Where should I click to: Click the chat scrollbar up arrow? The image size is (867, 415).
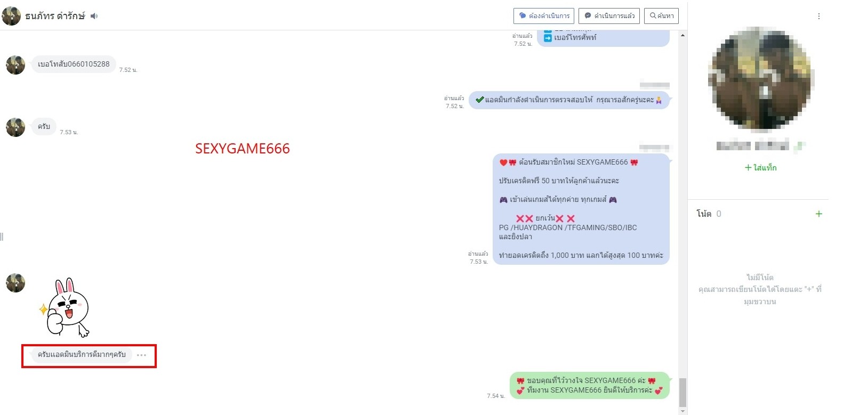click(683, 36)
